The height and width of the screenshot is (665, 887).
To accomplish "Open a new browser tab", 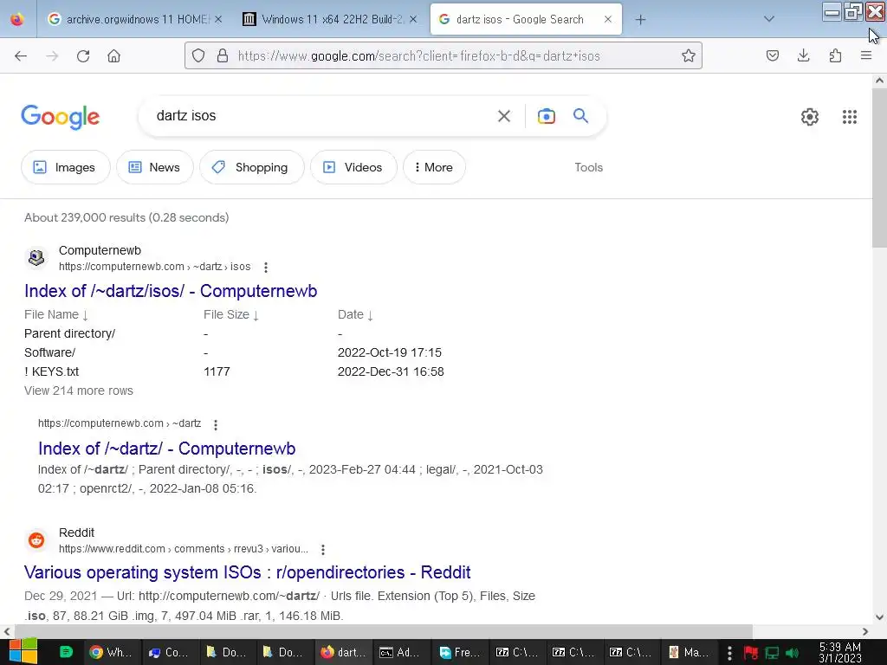I will pos(640,20).
